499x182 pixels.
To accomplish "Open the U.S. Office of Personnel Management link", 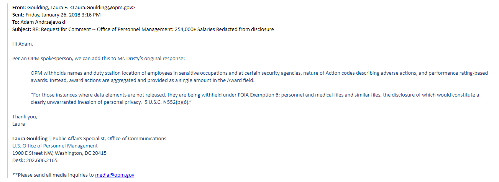I will [55, 146].
